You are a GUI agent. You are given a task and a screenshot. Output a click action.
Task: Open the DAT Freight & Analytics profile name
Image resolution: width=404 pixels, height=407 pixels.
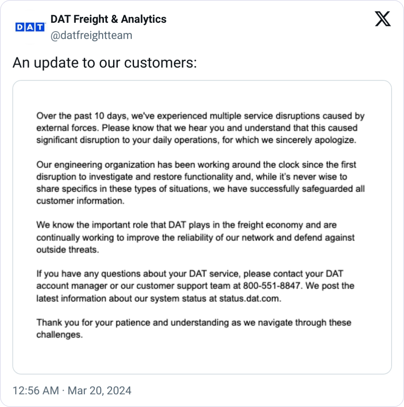pos(108,19)
